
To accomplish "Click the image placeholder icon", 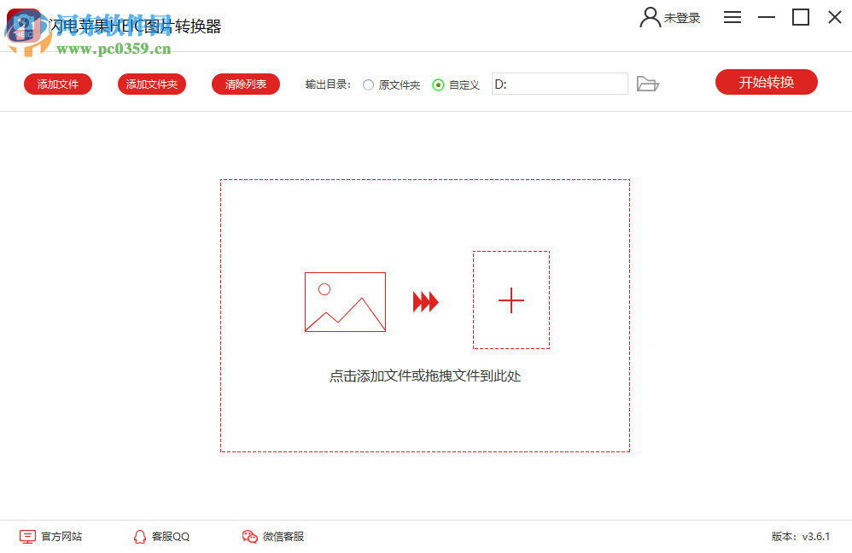I will point(345,301).
